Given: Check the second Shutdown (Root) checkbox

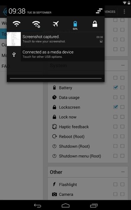Looking at the screenshot, I should pyautogui.click(x=122, y=146).
